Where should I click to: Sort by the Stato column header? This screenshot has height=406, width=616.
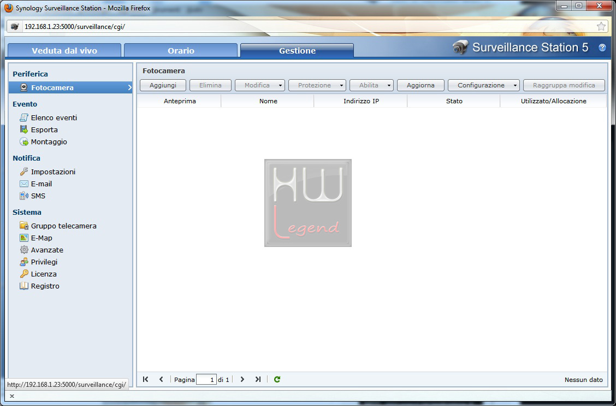(454, 101)
